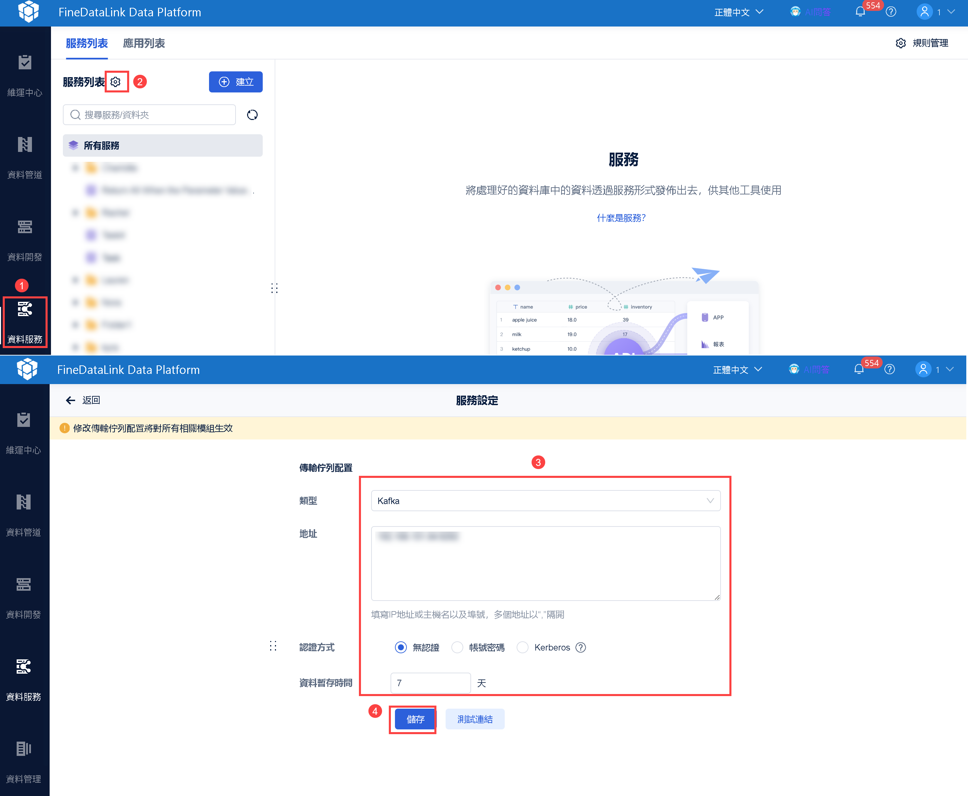
Task: Select the Kerberos authentication radio
Action: tap(522, 647)
